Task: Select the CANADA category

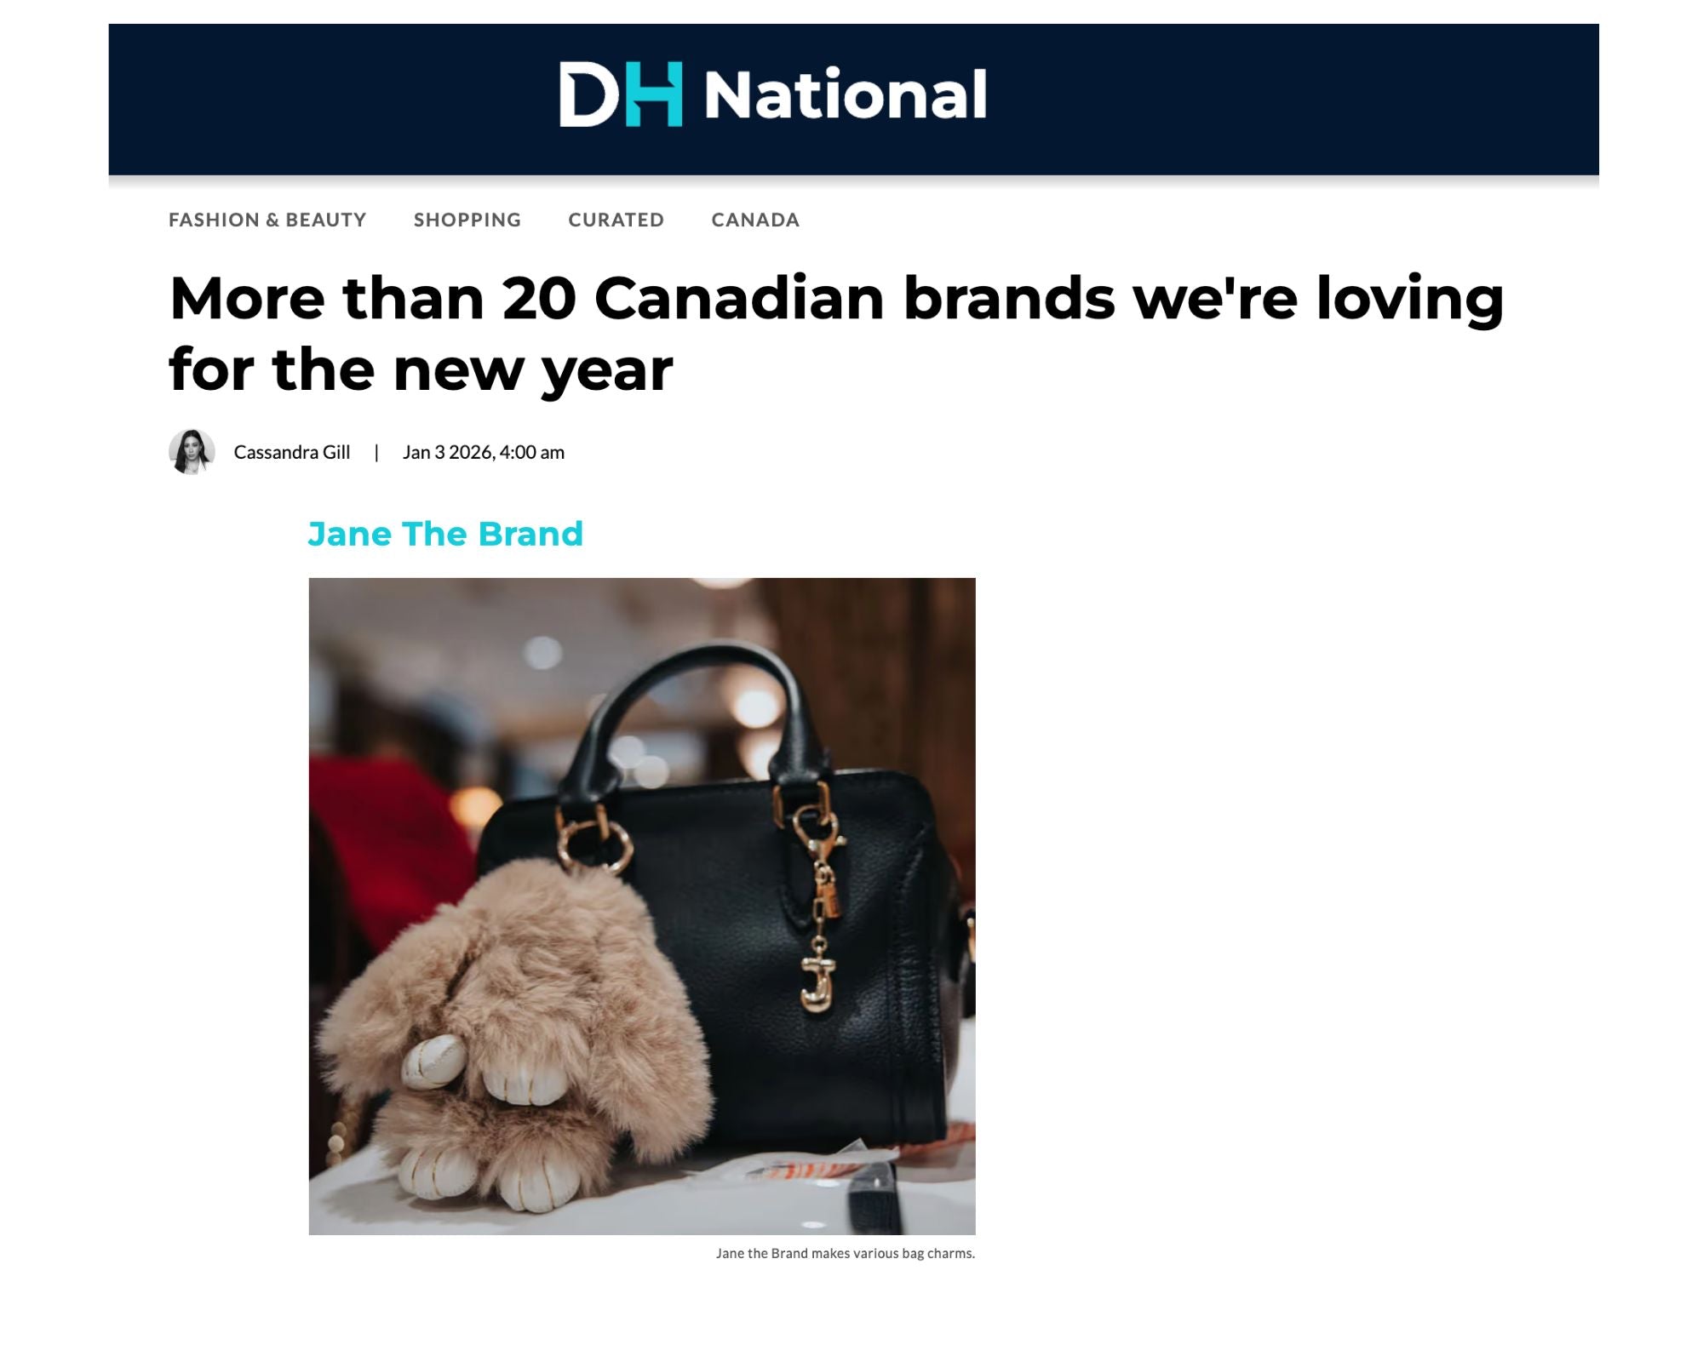Action: [754, 219]
